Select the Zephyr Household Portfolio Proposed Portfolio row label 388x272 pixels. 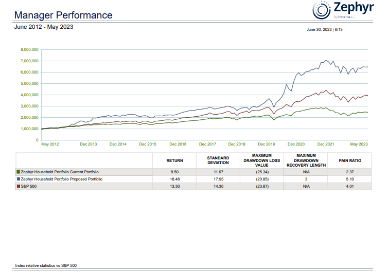coord(61,179)
